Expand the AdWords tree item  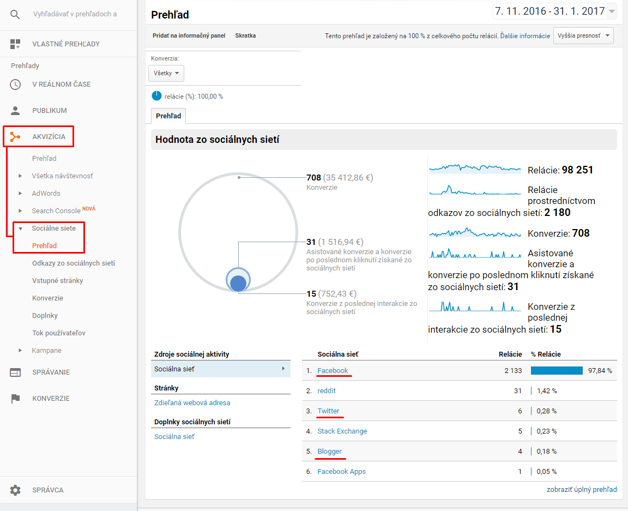(20, 193)
